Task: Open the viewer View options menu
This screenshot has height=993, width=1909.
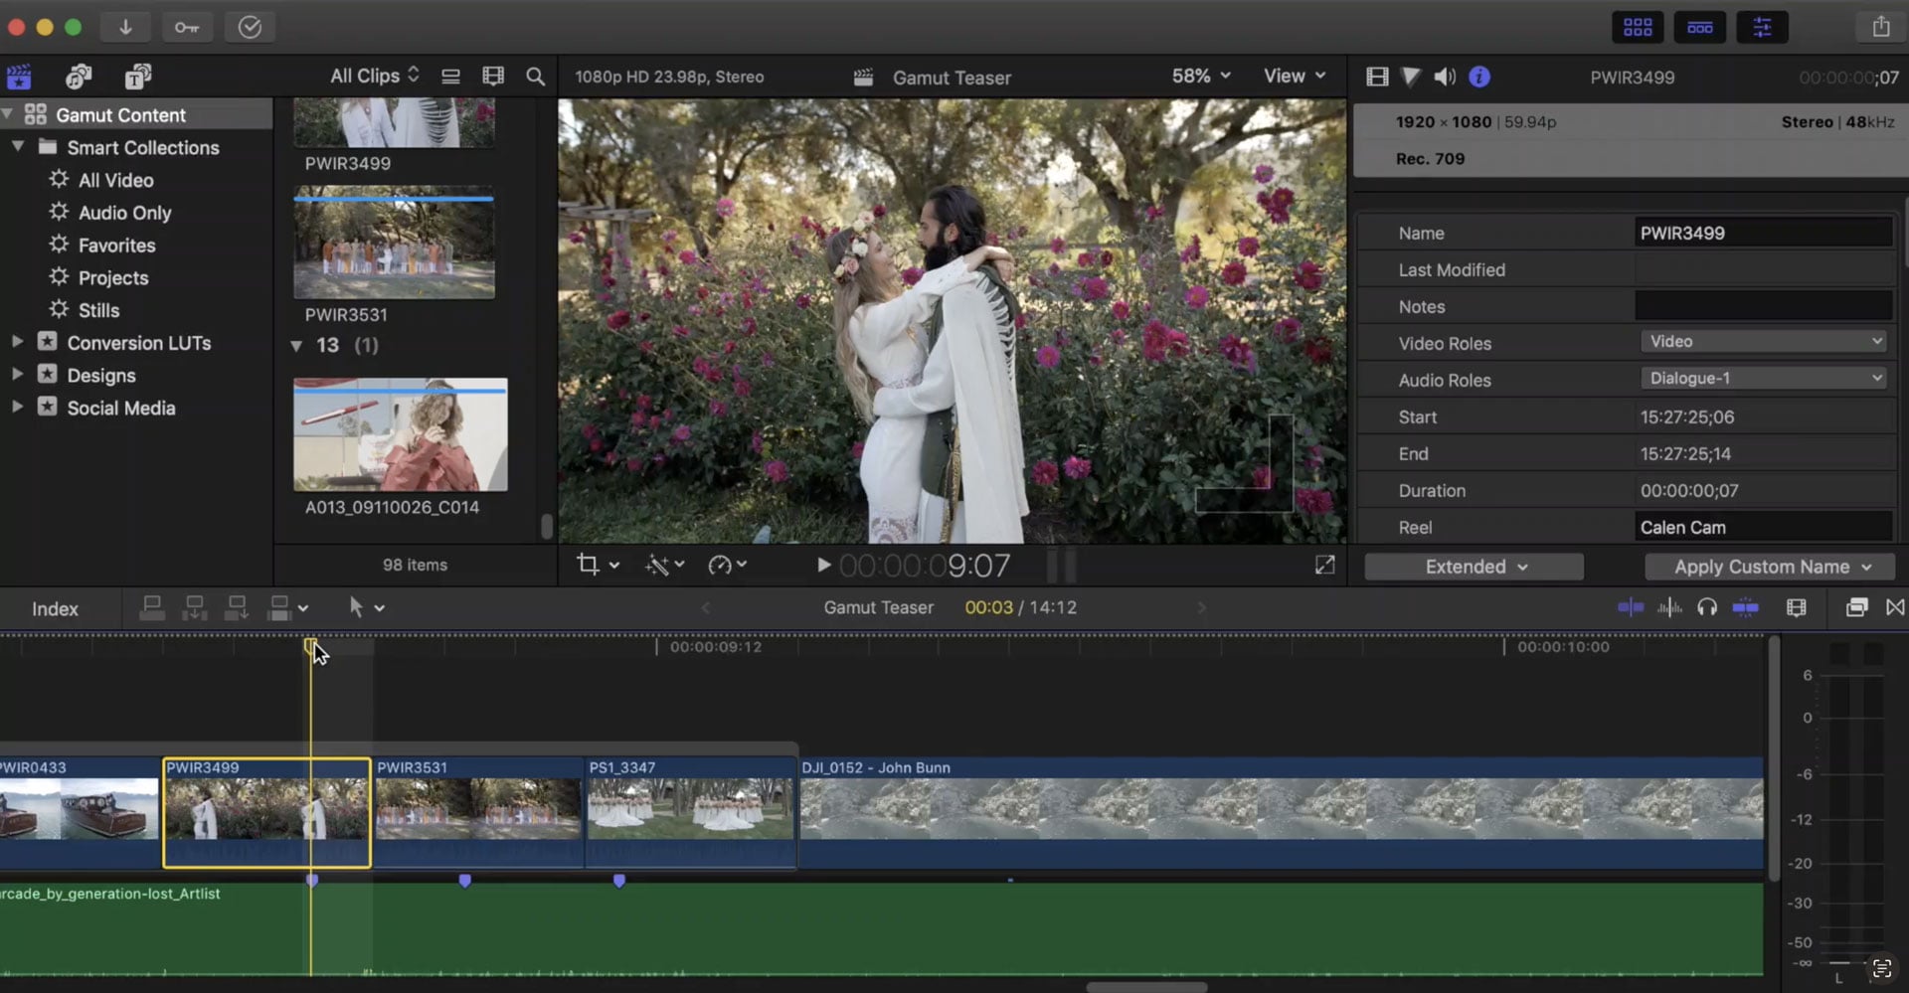Action: click(x=1295, y=76)
